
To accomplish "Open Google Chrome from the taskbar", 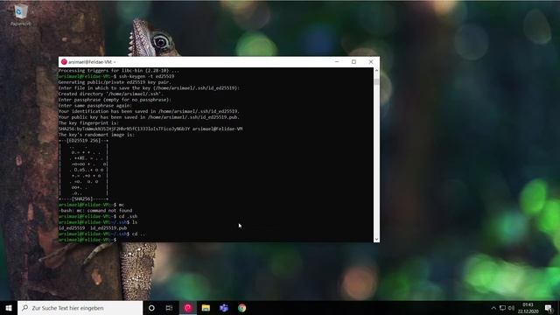I will pos(241,308).
